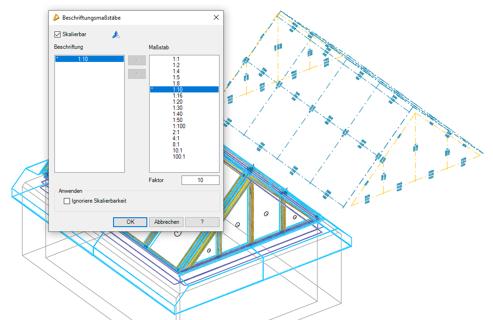Screen dimensions: 493x320
Task: Enable Ignoriere Skalierbarkeit checkbox
Action: (x=67, y=201)
